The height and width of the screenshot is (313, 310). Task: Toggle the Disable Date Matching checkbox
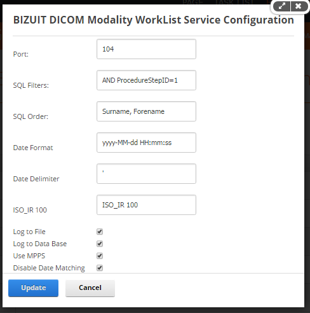[x=100, y=268]
